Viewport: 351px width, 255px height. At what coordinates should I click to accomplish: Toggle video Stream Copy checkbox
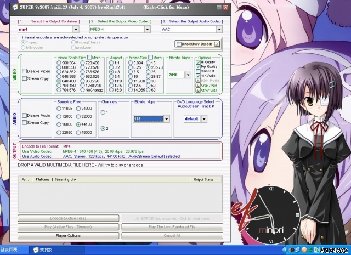point(24,78)
